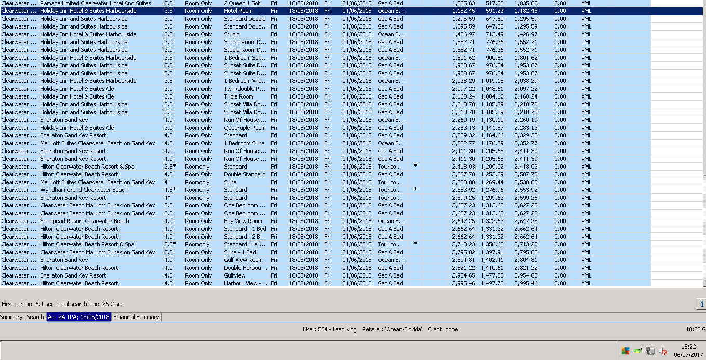Select the Gulfview Sheraton Sand Key Resort row

click(325, 275)
